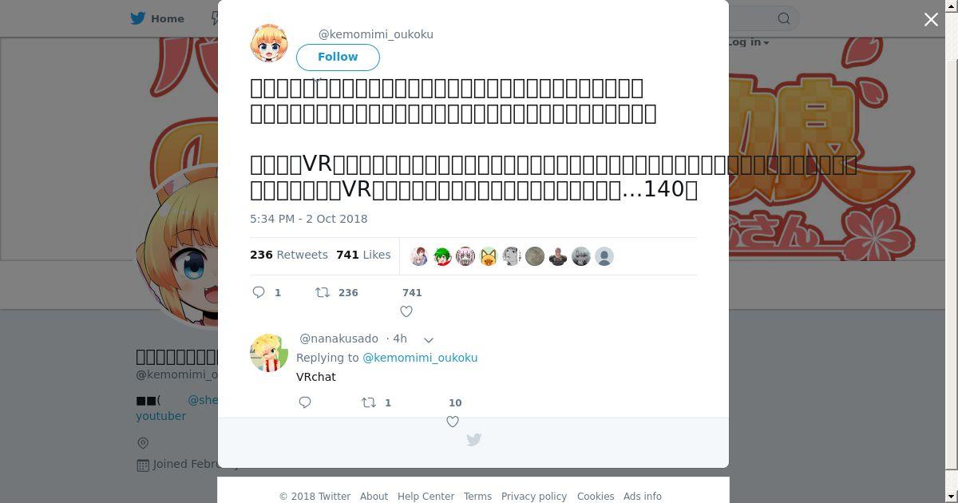Screen dimensions: 958x503
Task: Follow the kemomimi_oukoku account
Action: [x=338, y=57]
